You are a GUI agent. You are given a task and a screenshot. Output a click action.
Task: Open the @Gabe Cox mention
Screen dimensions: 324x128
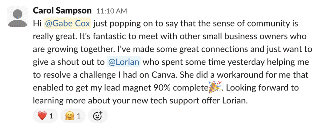(x=68, y=24)
